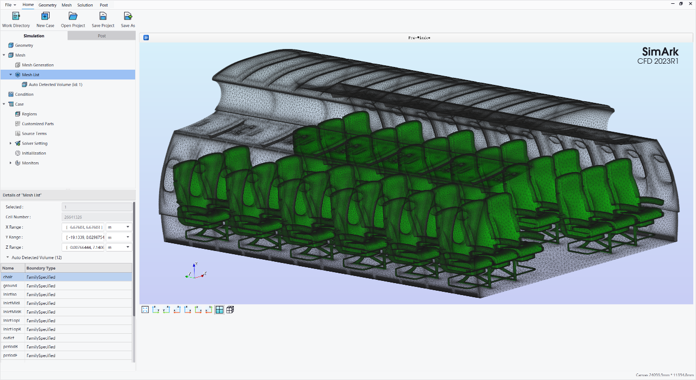Click the X Range value field

point(83,227)
